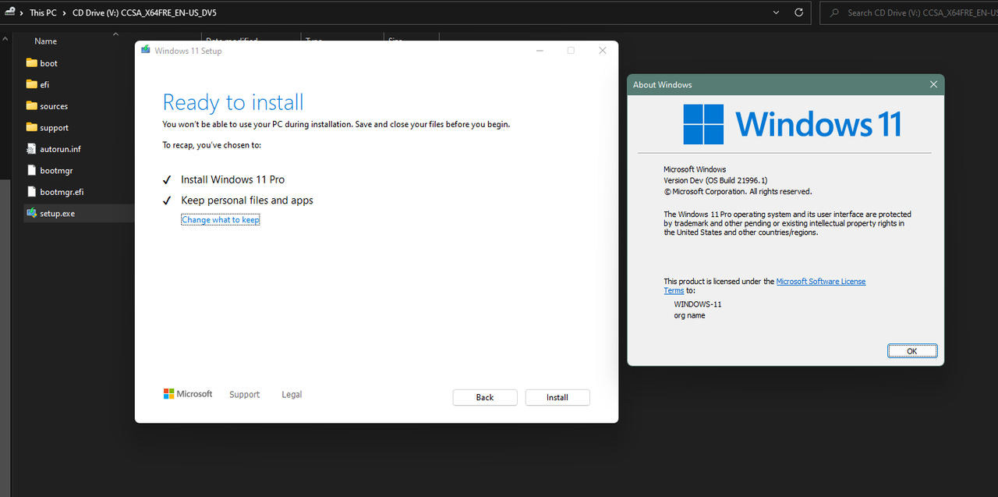Select the setup.exe application icon
Viewport: 998px width, 497px height.
[x=31, y=213]
